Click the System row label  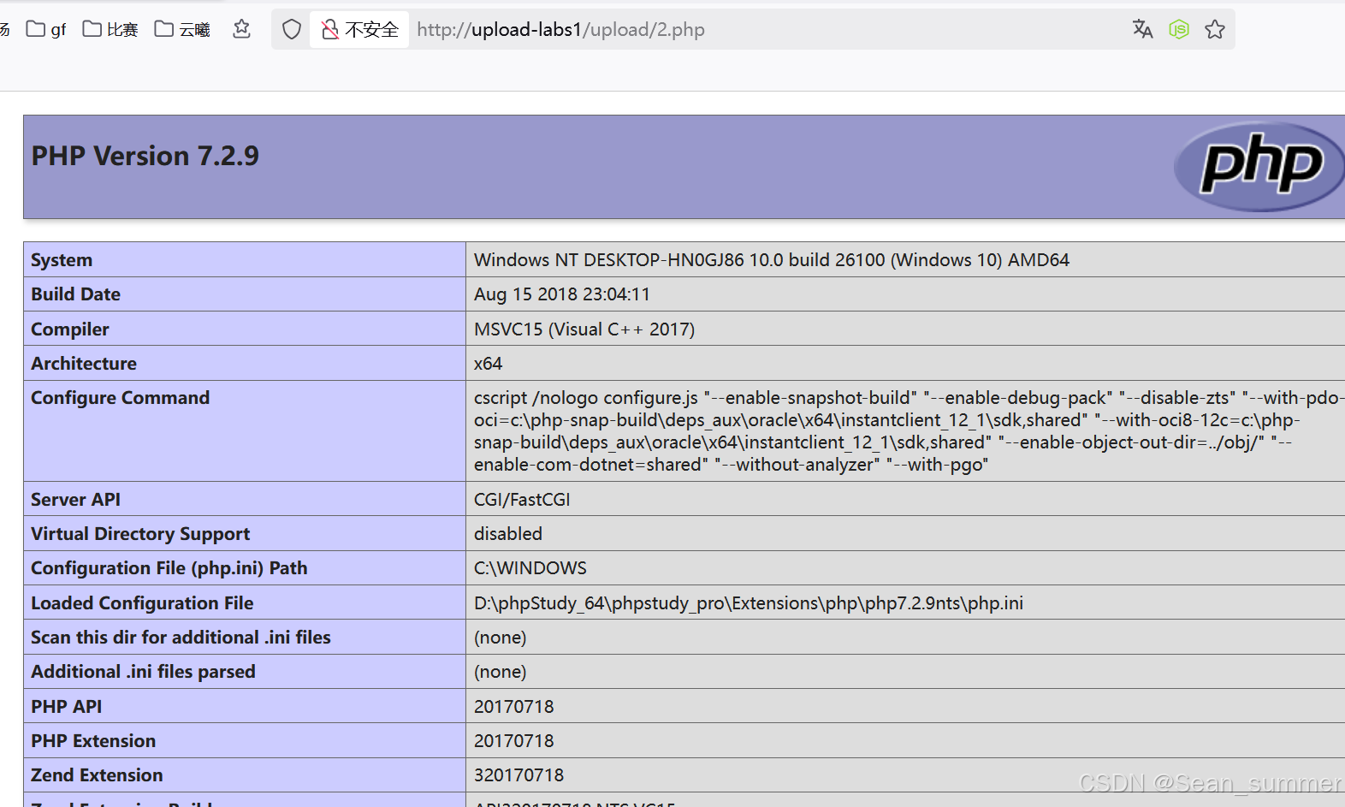pos(62,260)
